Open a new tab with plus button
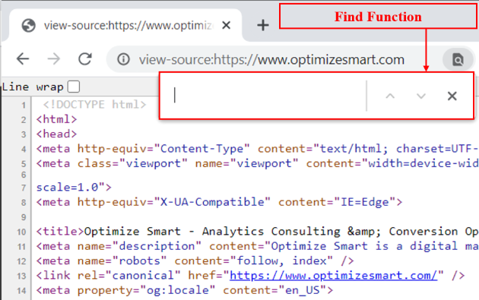The width and height of the screenshot is (479, 300). (263, 25)
